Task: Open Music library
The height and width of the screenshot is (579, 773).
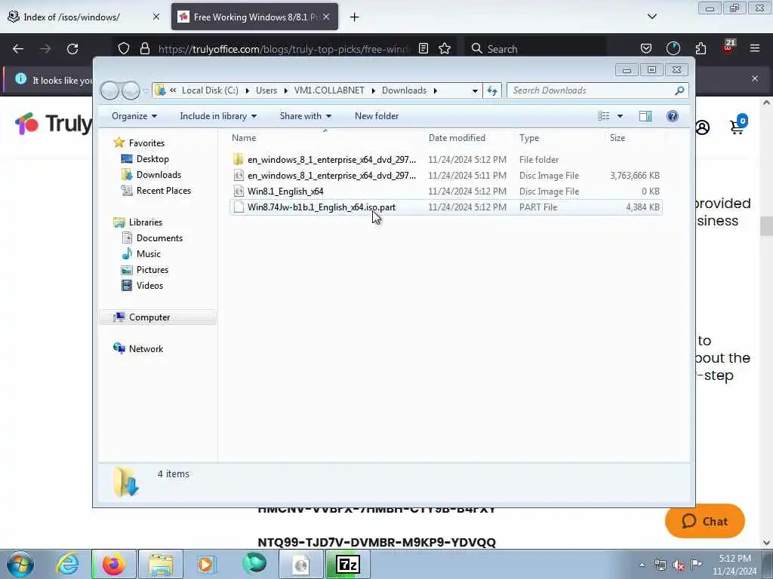Action: (149, 253)
